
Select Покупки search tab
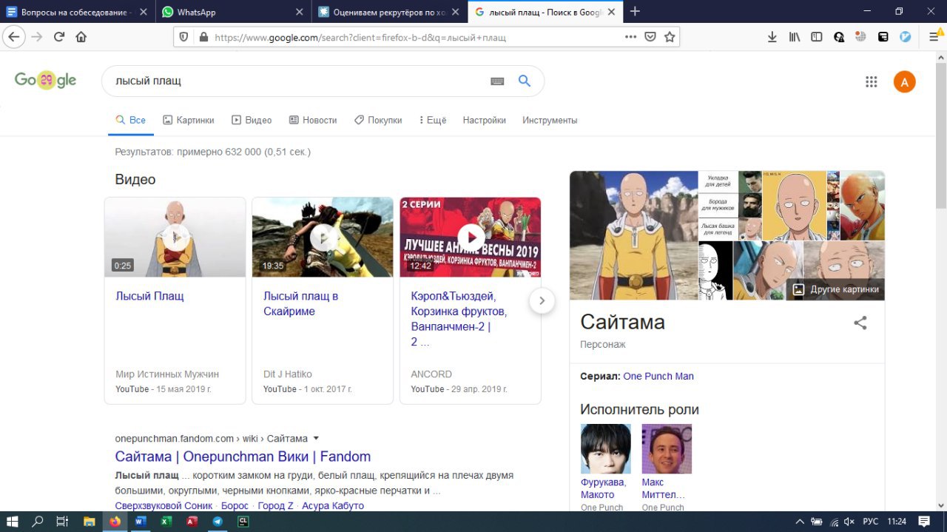click(378, 120)
